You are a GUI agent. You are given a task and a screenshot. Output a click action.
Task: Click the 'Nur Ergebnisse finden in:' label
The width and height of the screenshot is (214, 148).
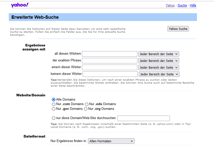tap(69, 141)
